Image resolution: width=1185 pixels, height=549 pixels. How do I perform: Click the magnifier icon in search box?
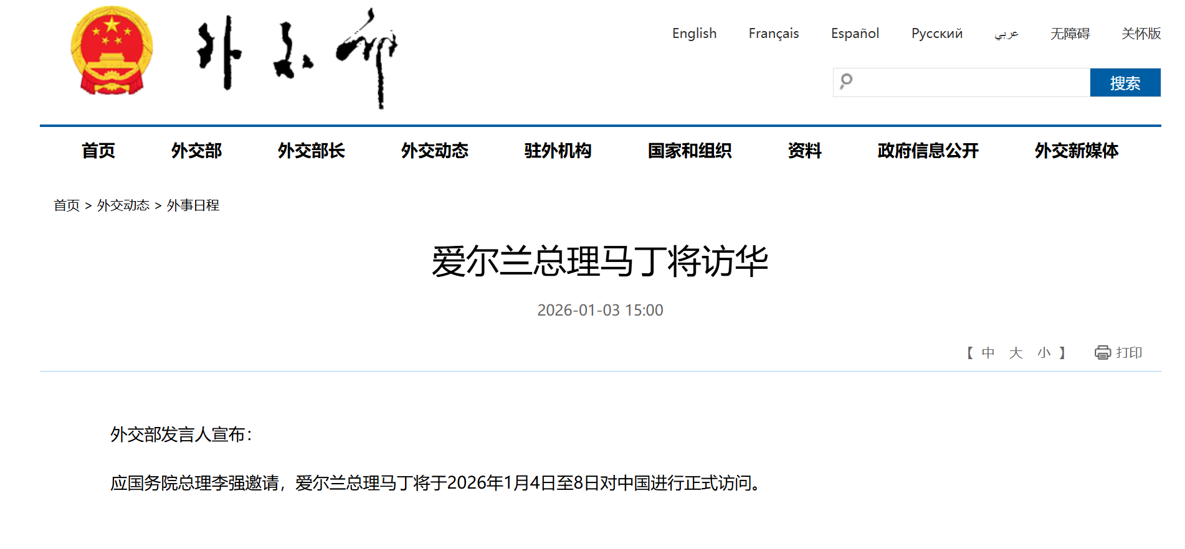pyautogui.click(x=846, y=81)
